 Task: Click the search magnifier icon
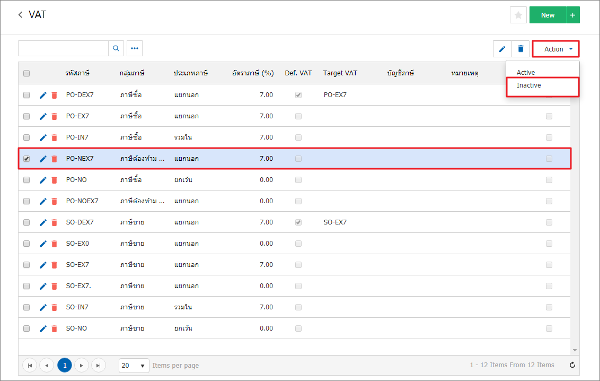tap(116, 48)
